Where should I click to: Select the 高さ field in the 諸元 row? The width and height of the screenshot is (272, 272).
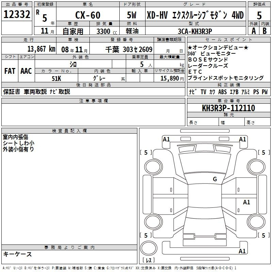[x=257, y=122]
